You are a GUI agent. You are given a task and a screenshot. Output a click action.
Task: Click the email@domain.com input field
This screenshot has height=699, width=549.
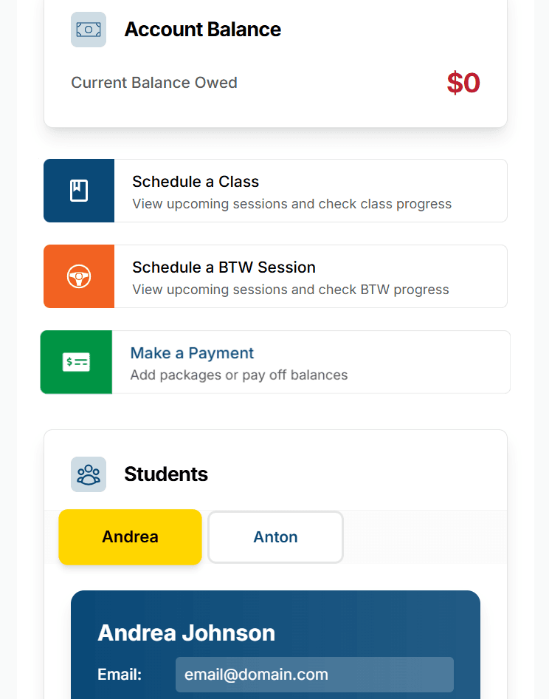pos(314,675)
